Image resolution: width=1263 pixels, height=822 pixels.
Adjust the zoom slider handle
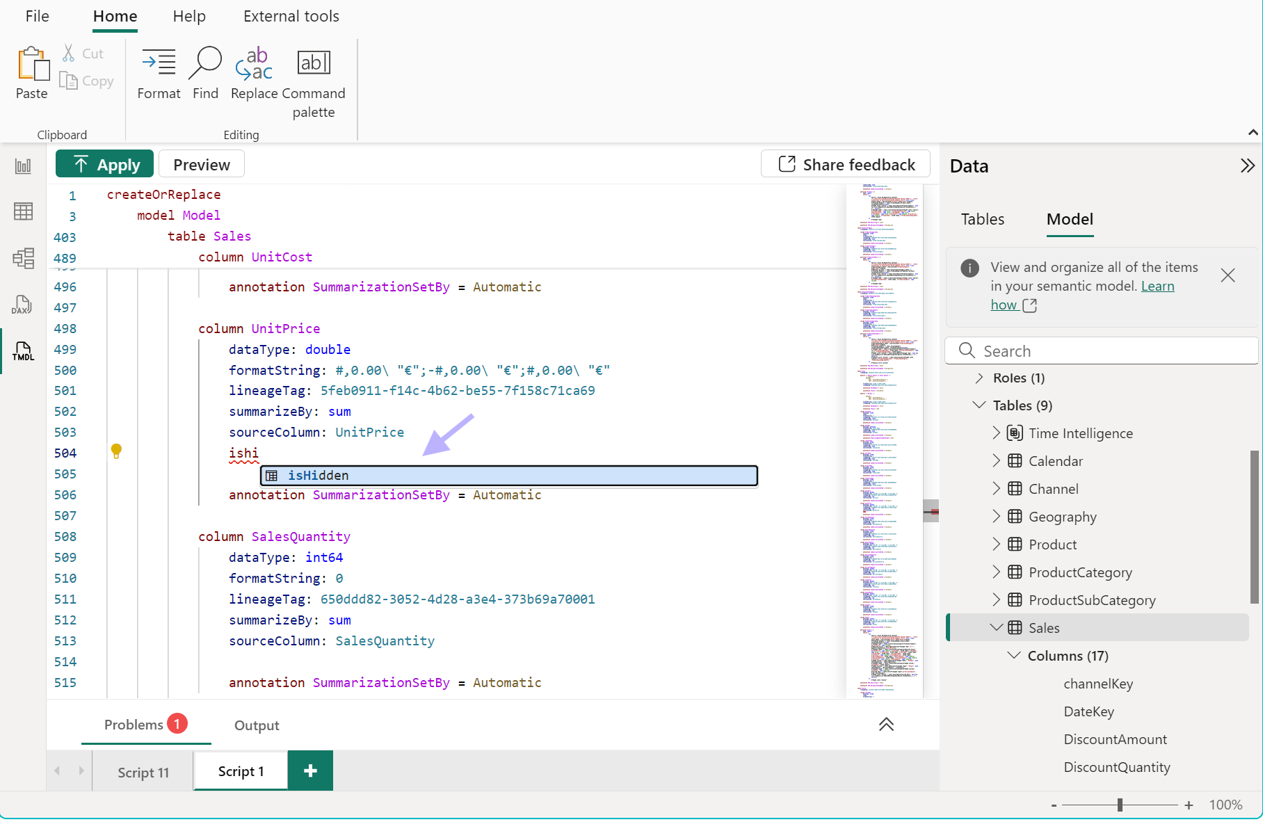1120,805
